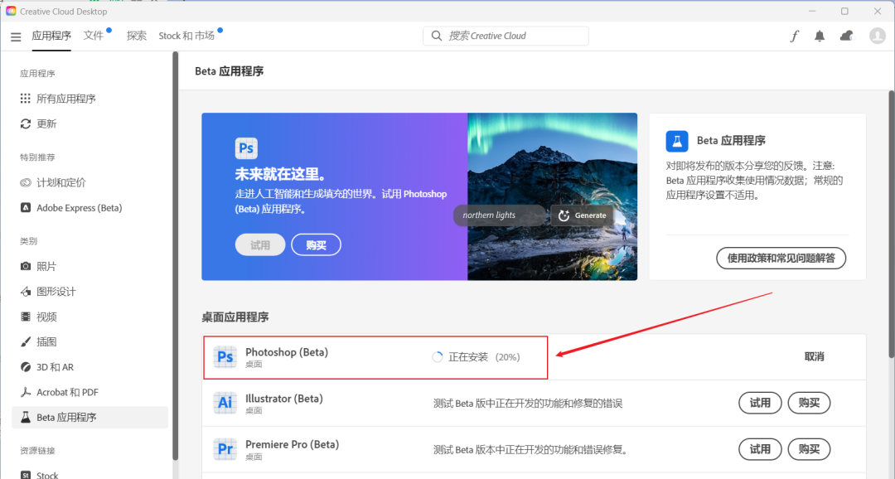Select the 照片 category in the sidebar
Image resolution: width=895 pixels, height=479 pixels.
click(46, 265)
